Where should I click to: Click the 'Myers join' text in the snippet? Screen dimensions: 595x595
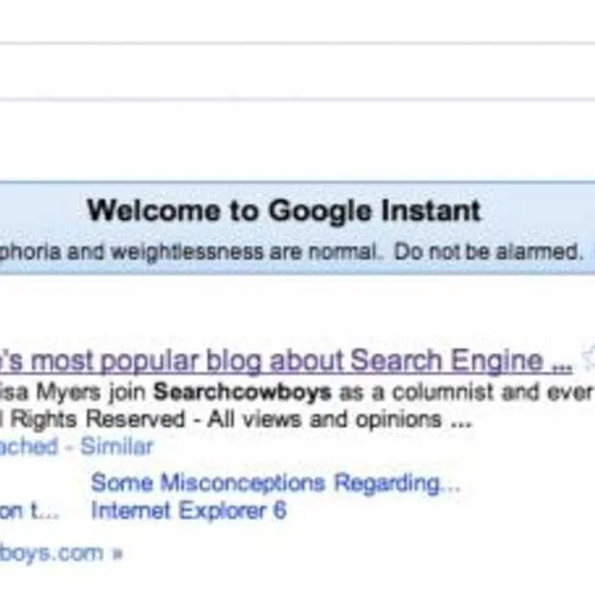click(96, 392)
